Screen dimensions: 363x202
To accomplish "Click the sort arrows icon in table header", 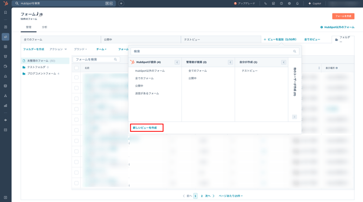I will click(x=319, y=68).
